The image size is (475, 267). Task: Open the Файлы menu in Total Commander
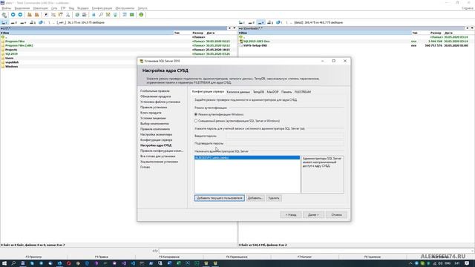coord(7,8)
